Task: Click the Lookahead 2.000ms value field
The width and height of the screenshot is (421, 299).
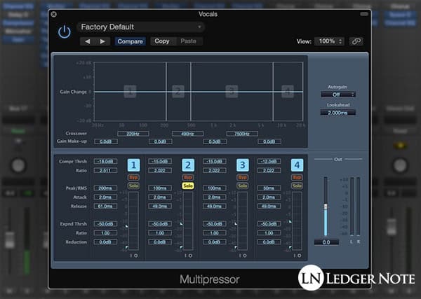Action: coord(338,112)
